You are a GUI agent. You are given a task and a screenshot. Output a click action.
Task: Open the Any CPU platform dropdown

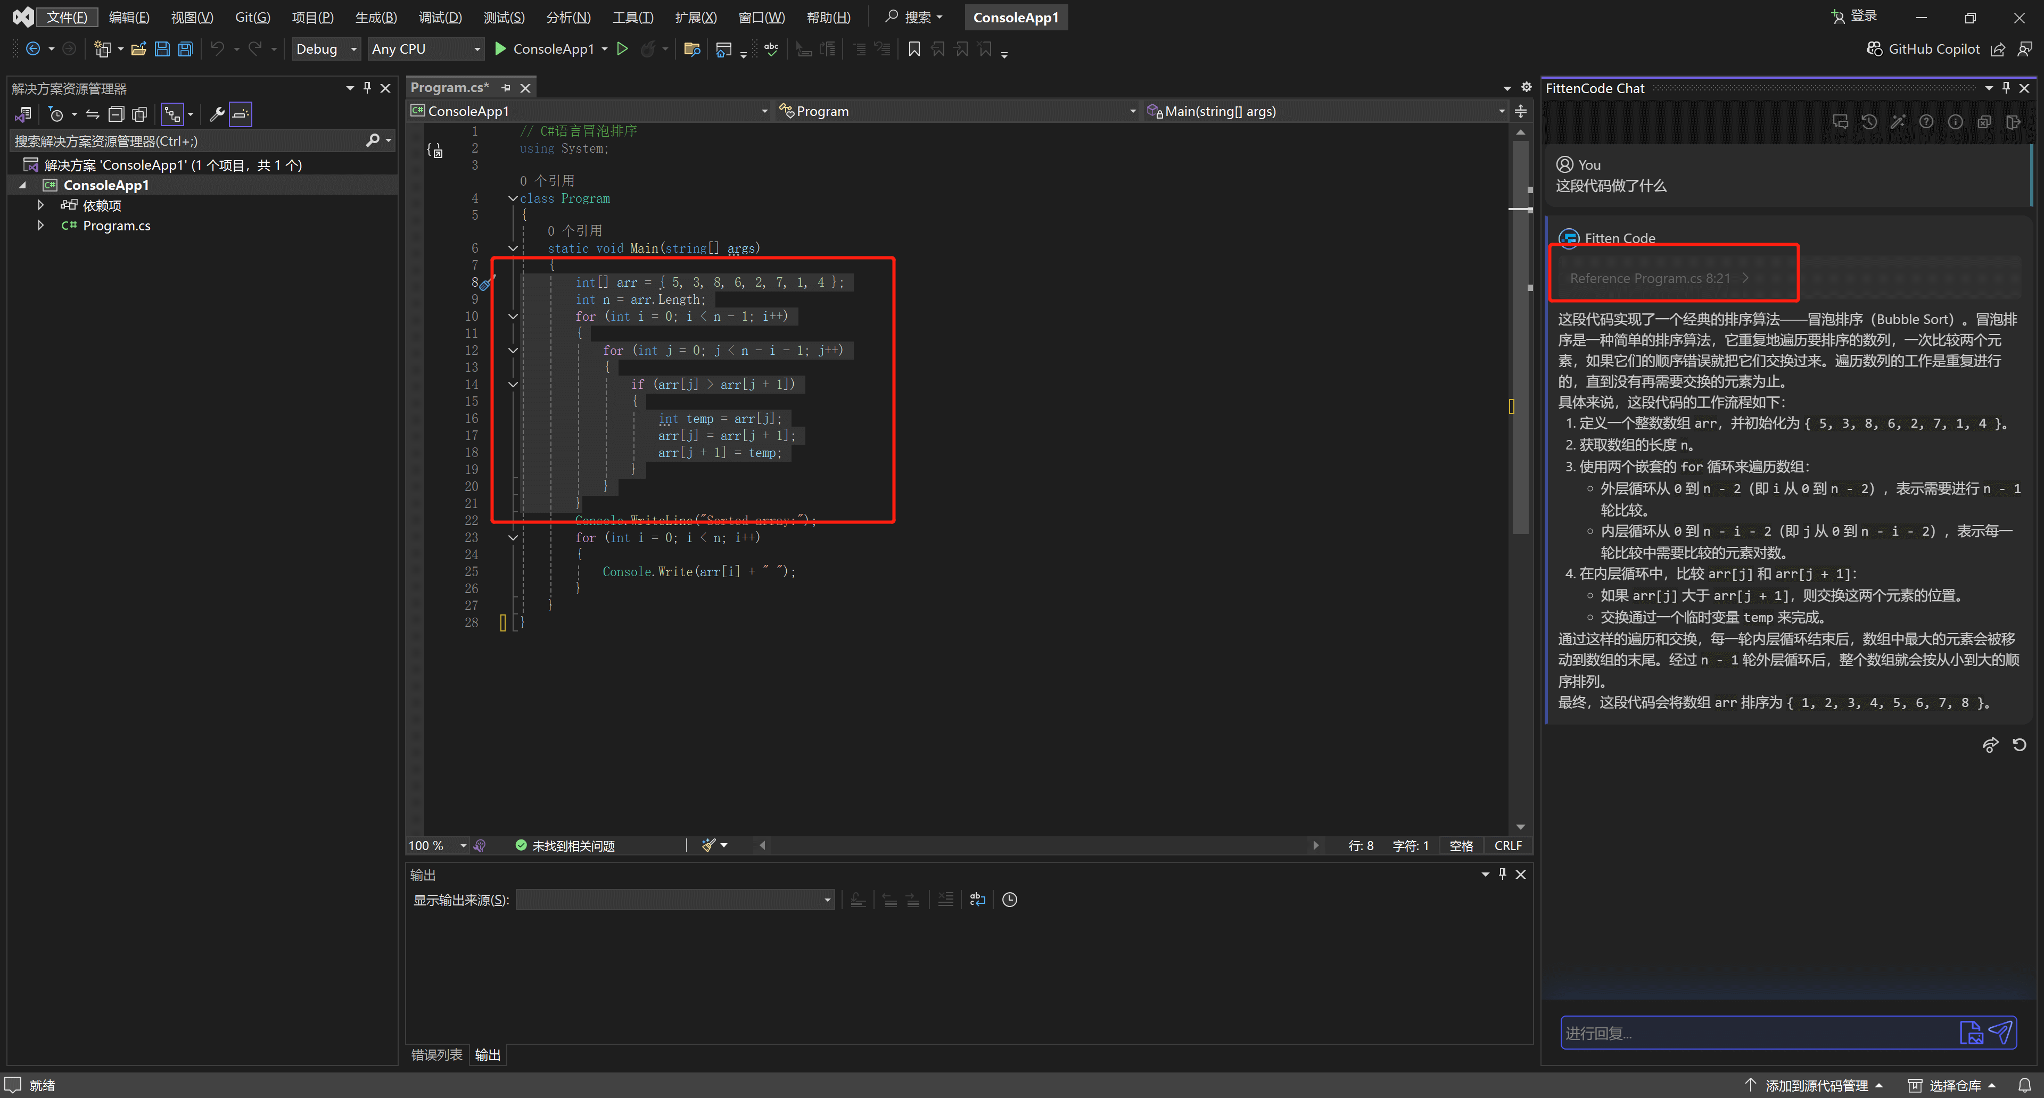coord(426,49)
